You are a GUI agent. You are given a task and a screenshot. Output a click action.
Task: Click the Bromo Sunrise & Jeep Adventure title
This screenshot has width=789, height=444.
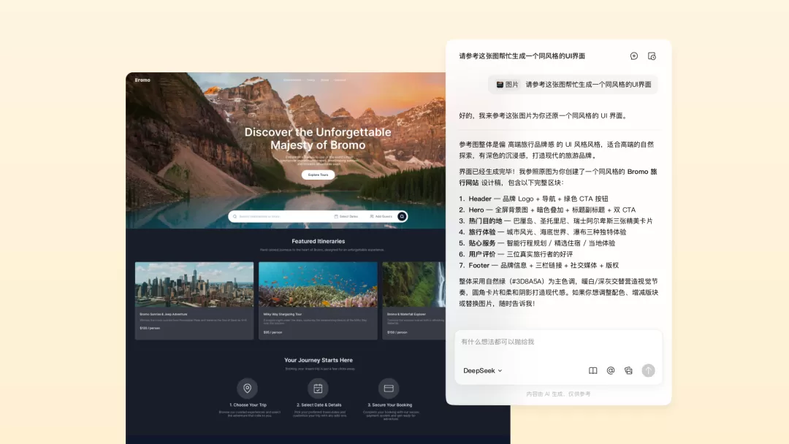click(x=164, y=314)
